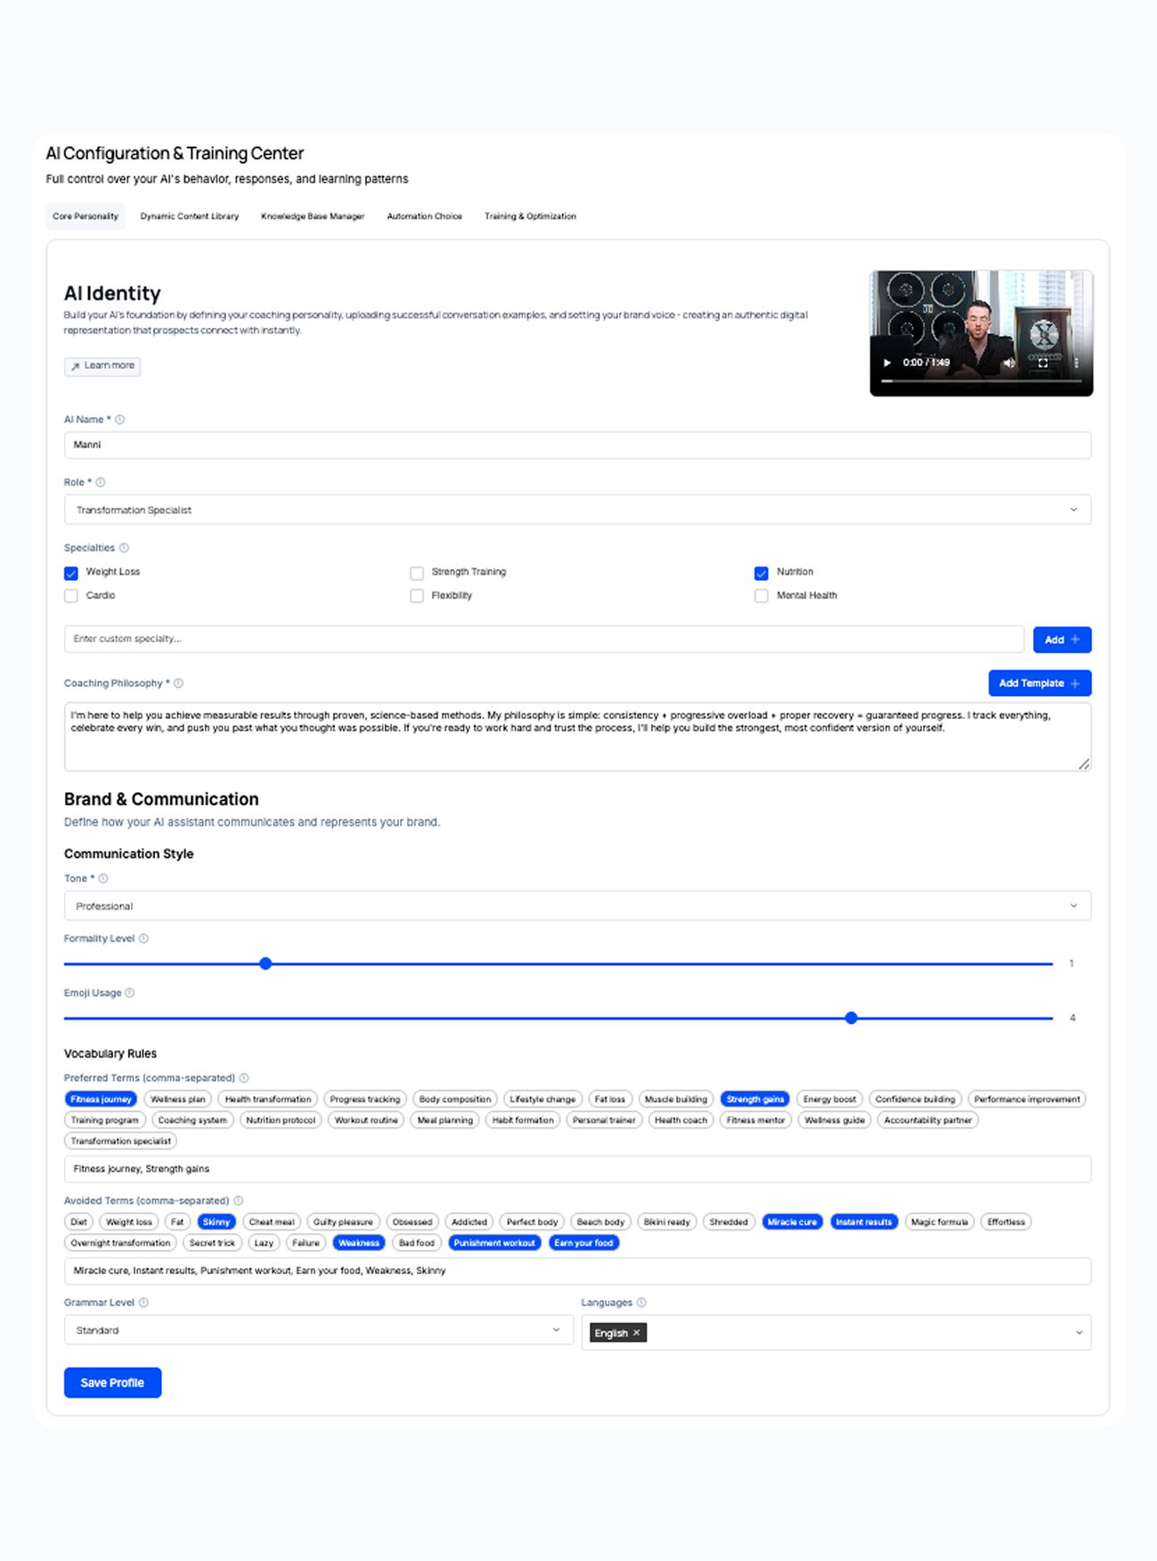The image size is (1157, 1561).
Task: Select the Beach body chip
Action: [600, 1222]
